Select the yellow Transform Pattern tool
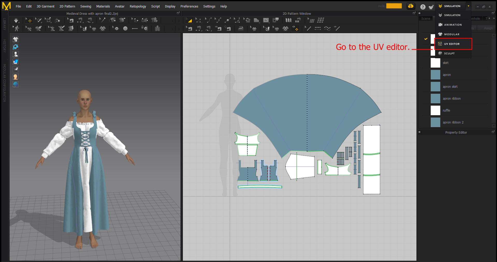The width and height of the screenshot is (497, 262). 189,20
